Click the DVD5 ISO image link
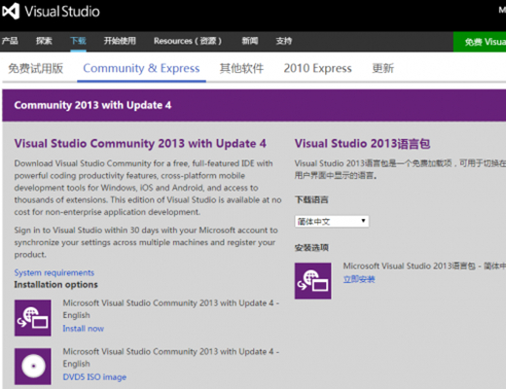Screen dimensions: 506x389 pyautogui.click(x=94, y=377)
